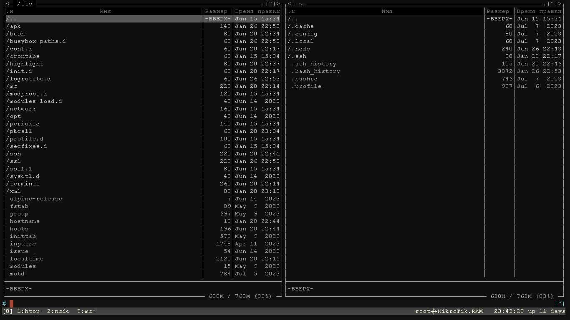Viewport: 570px width, 320px height.
Task: Select .bashrc file in right panel
Action: [x=425, y=79]
